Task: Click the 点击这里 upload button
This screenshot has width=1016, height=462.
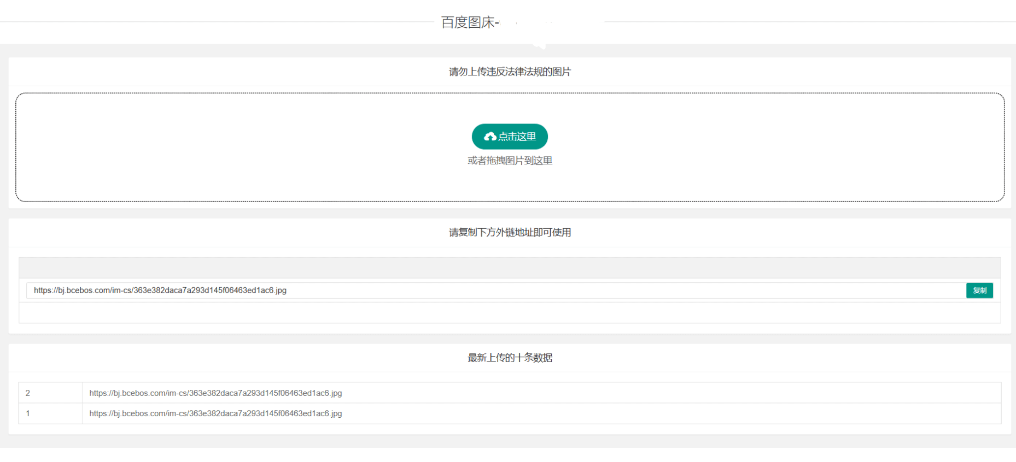Action: (510, 137)
